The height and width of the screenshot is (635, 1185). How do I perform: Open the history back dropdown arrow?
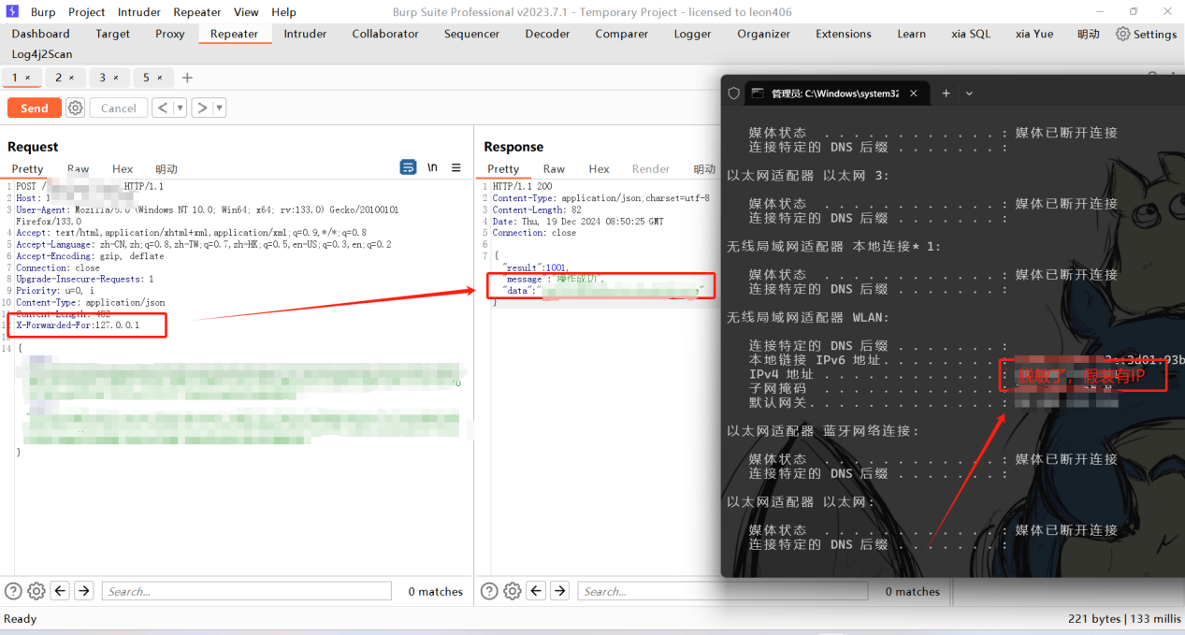(181, 108)
